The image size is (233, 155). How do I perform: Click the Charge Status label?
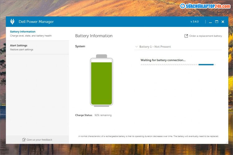pos(84,115)
